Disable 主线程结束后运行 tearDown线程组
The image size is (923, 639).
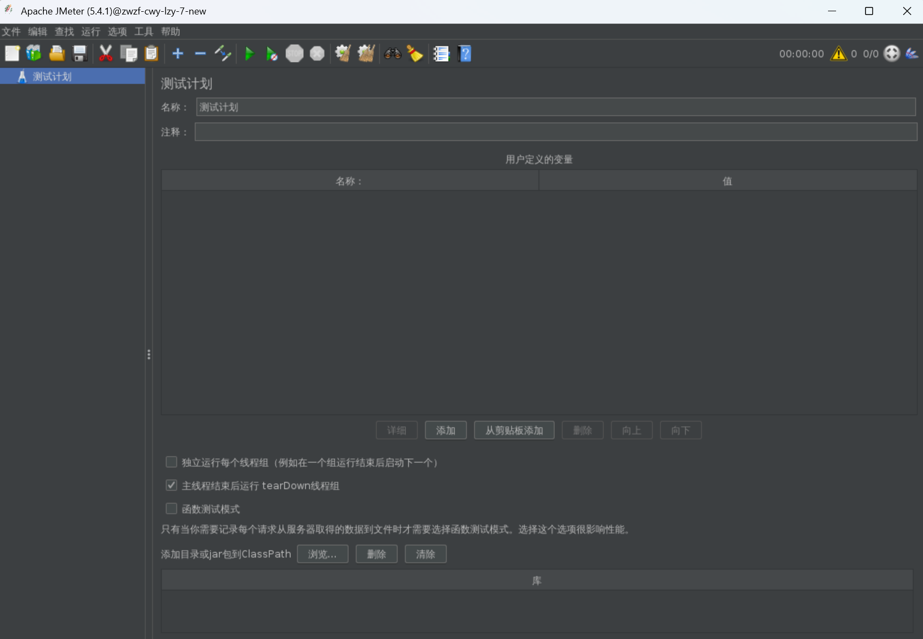click(x=171, y=485)
